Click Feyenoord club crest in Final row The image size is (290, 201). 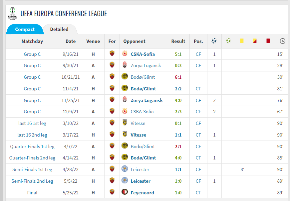125,193
